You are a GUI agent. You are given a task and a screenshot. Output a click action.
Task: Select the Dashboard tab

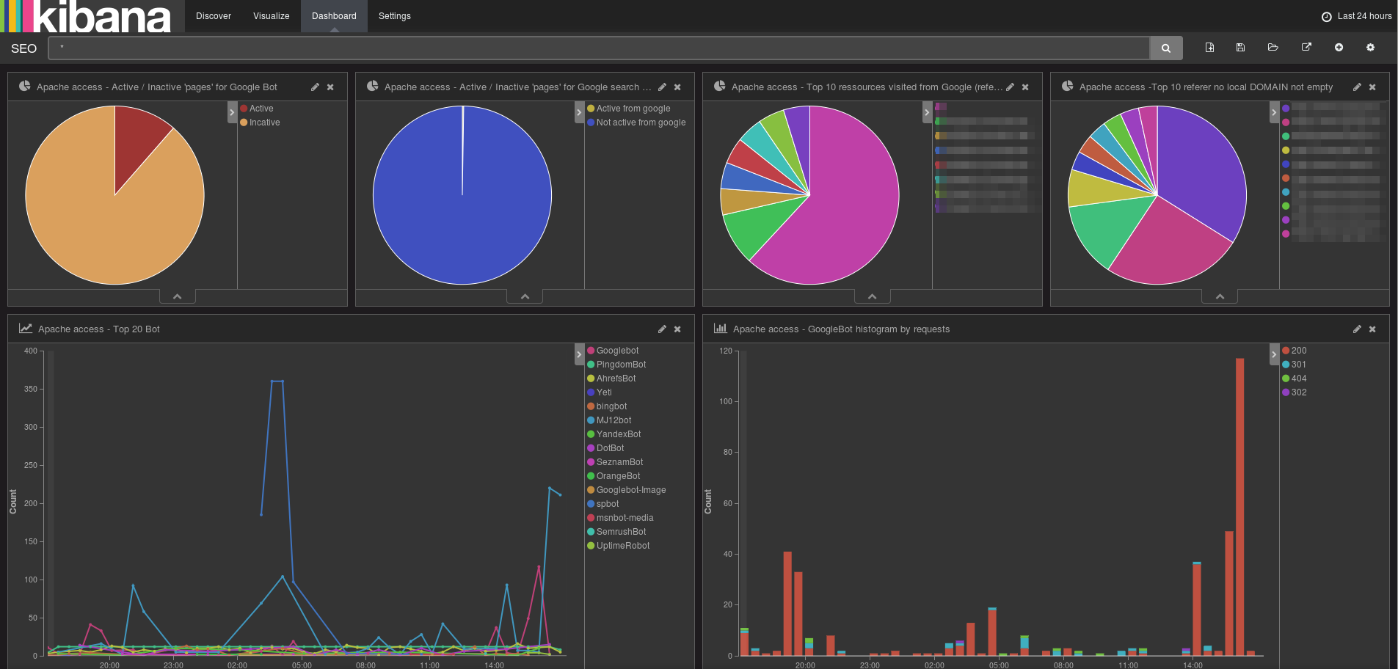pyautogui.click(x=334, y=16)
